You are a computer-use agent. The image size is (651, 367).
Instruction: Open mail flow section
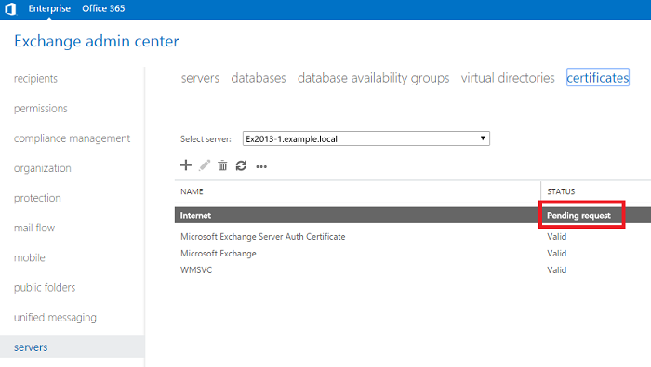(34, 228)
